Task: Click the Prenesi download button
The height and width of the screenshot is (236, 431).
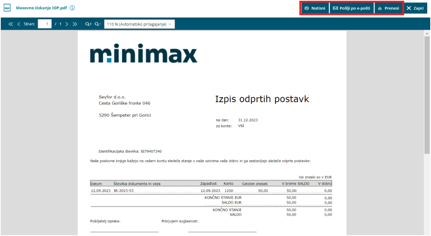Action: click(389, 8)
